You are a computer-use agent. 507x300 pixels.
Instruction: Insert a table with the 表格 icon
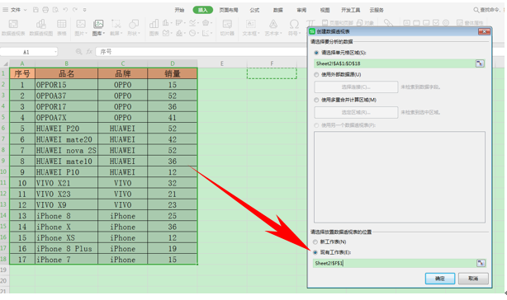pyautogui.click(x=61, y=24)
